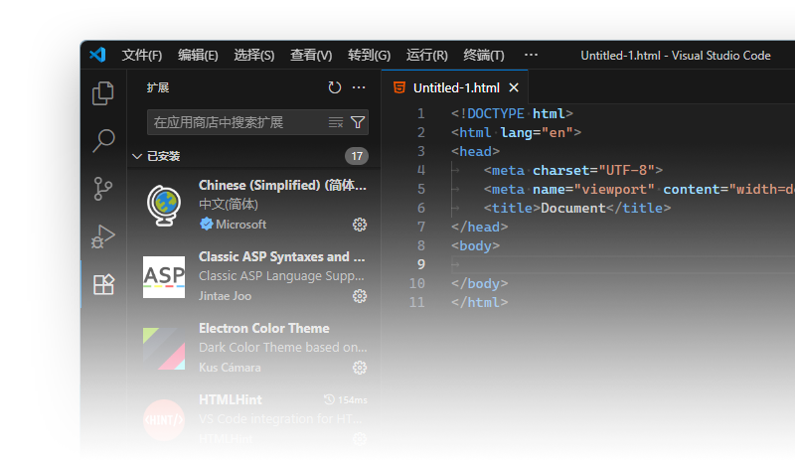The image size is (795, 462).
Task: Open the 文件(F) menu
Action: tap(142, 56)
